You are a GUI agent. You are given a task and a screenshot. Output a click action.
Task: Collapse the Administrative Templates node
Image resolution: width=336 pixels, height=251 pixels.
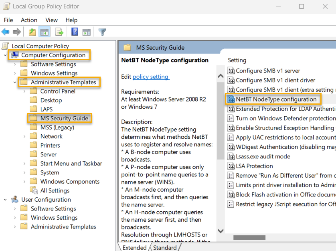pyautogui.click(x=14, y=82)
